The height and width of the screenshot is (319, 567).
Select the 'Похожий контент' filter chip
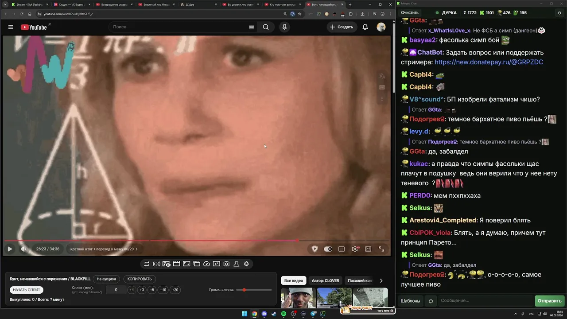click(x=360, y=280)
